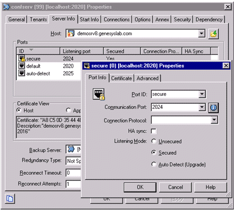Viewport: 234px width, 210px height.
Task: Click listening port value 2020
Action: [68, 66]
